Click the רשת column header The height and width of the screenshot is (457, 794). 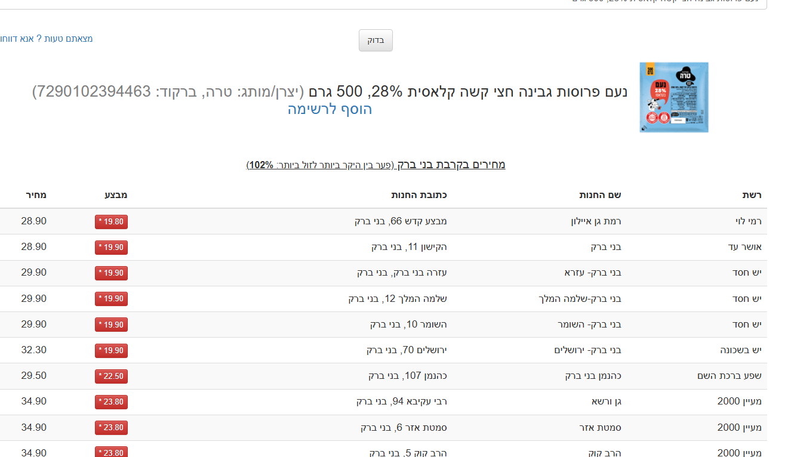[752, 195]
